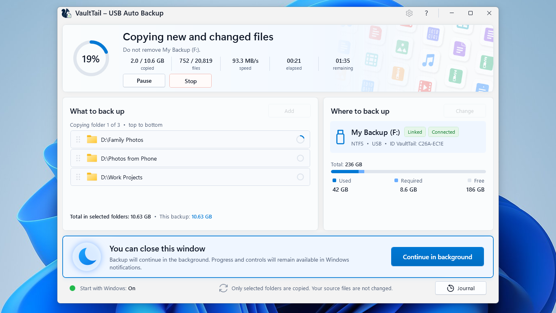Pause the backup
The height and width of the screenshot is (313, 556).
coord(144,81)
